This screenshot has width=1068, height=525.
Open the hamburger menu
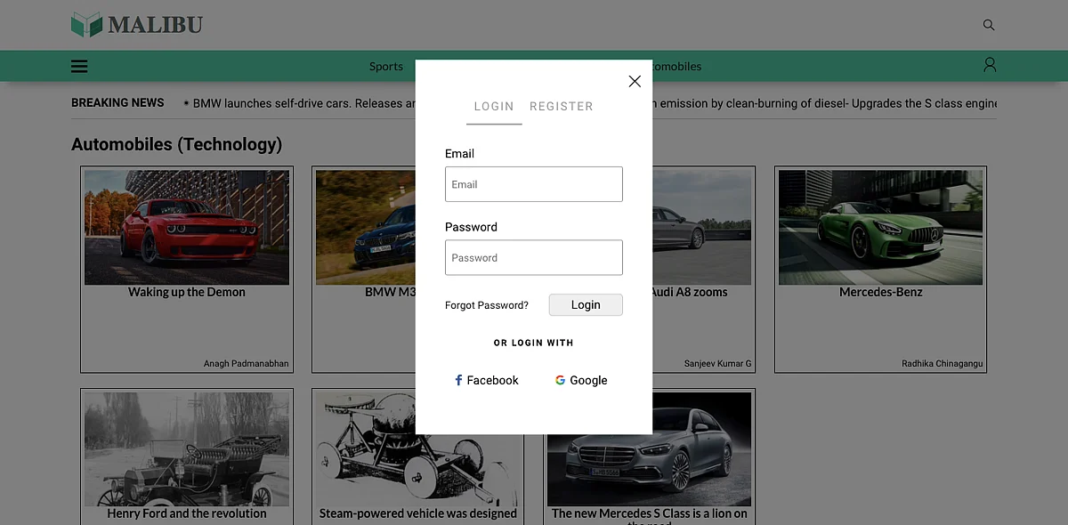tap(79, 66)
